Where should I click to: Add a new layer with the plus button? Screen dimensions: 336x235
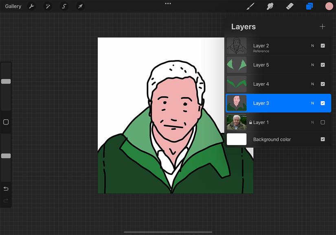point(323,26)
